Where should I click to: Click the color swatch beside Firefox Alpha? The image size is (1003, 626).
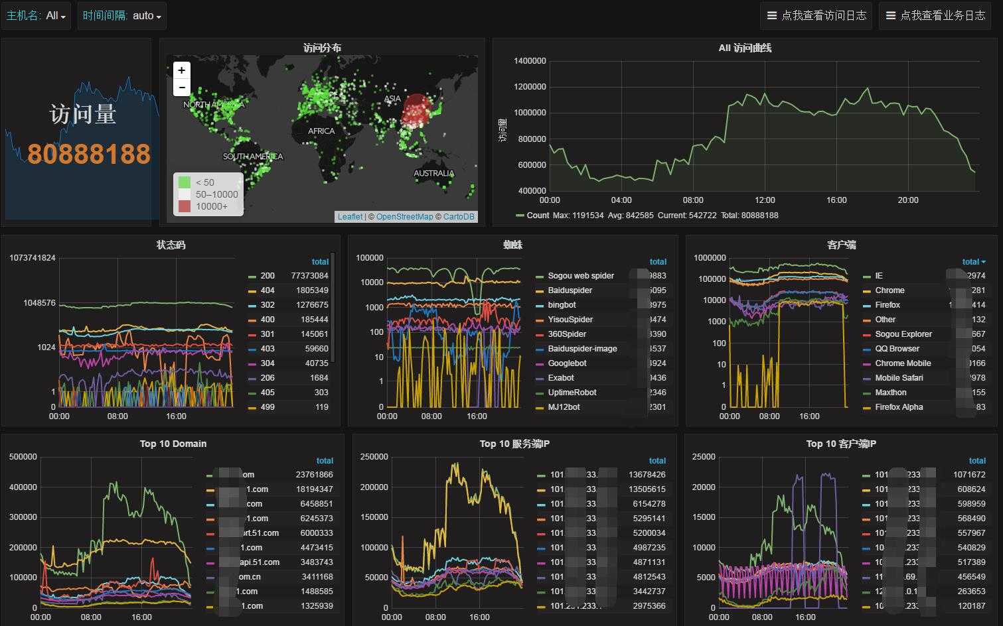867,408
